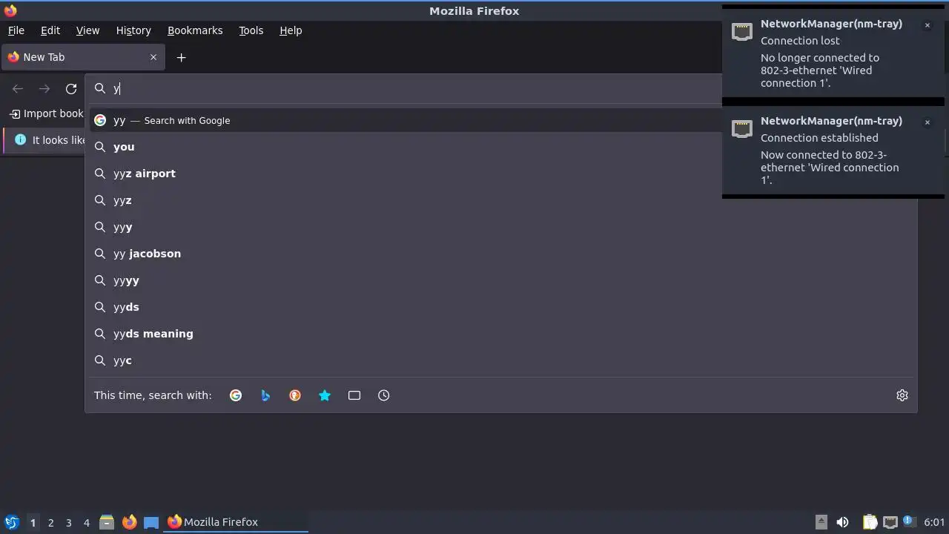The width and height of the screenshot is (949, 534).
Task: Click Import bookmarks button
Action: point(47,113)
